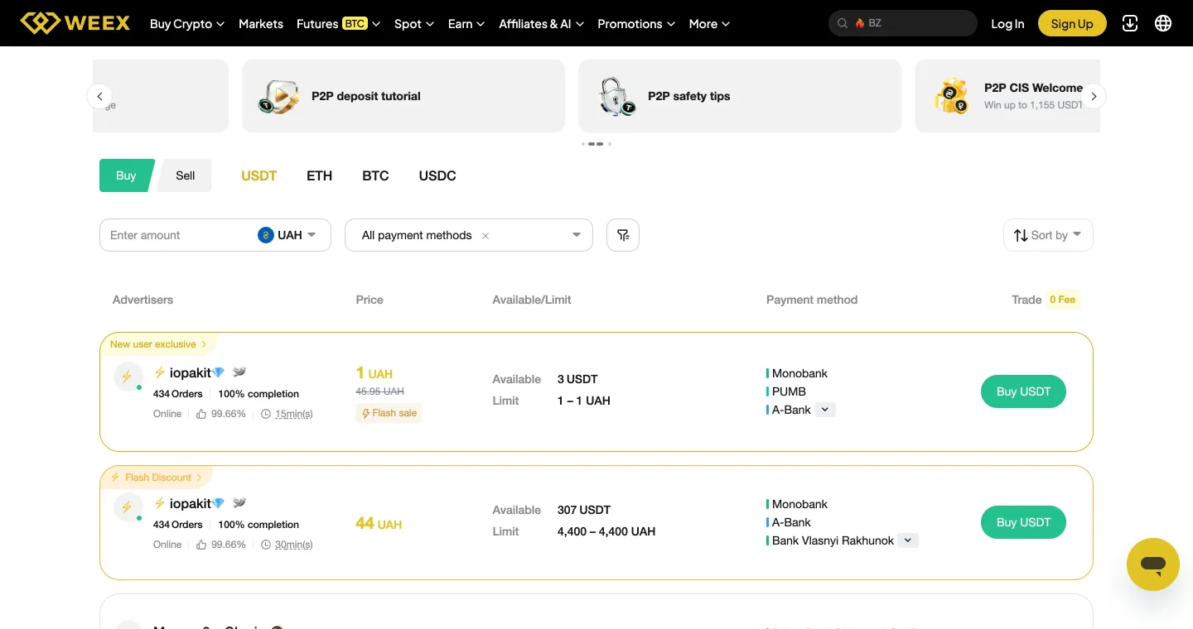
Task: Open the Sort by dropdown
Action: [x=1048, y=235]
